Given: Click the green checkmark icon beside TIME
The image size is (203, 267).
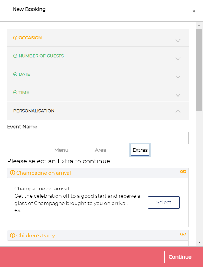Looking at the screenshot, I should click(x=15, y=92).
